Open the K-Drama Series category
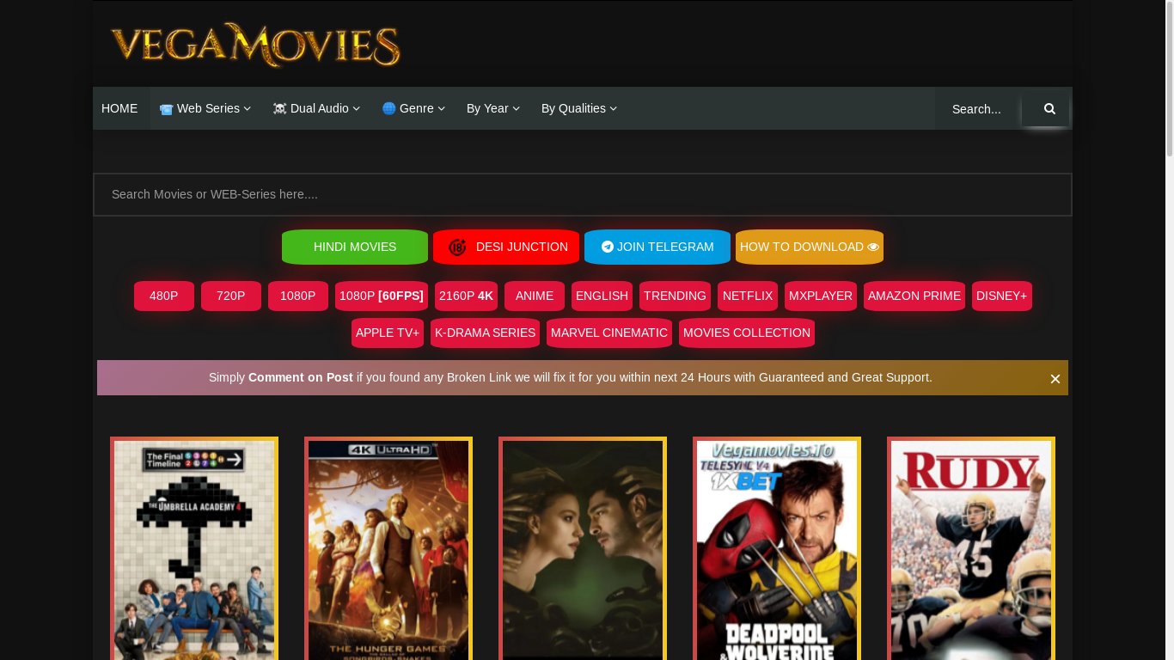Image resolution: width=1174 pixels, height=660 pixels. pos(485,333)
